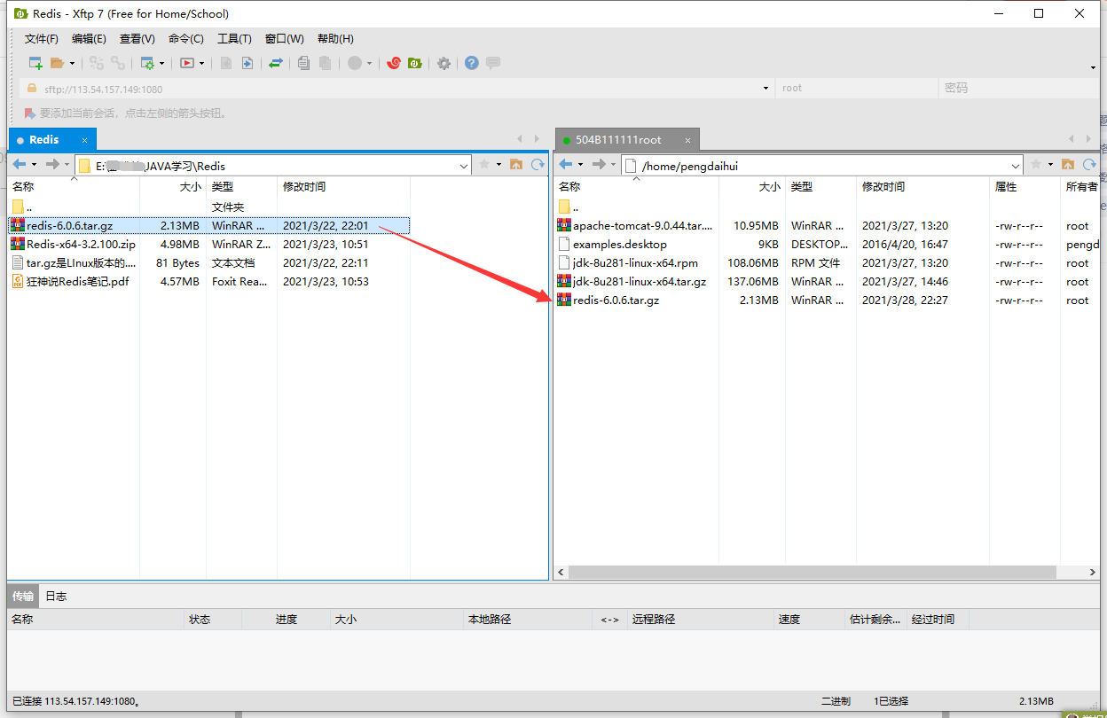Select apache-tomcat-9.0.44.tar file in remote pane
1107x718 pixels.
[827, 226]
